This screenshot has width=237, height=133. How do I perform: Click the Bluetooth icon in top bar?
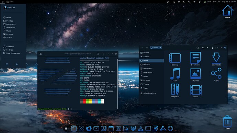click(x=200, y=2)
